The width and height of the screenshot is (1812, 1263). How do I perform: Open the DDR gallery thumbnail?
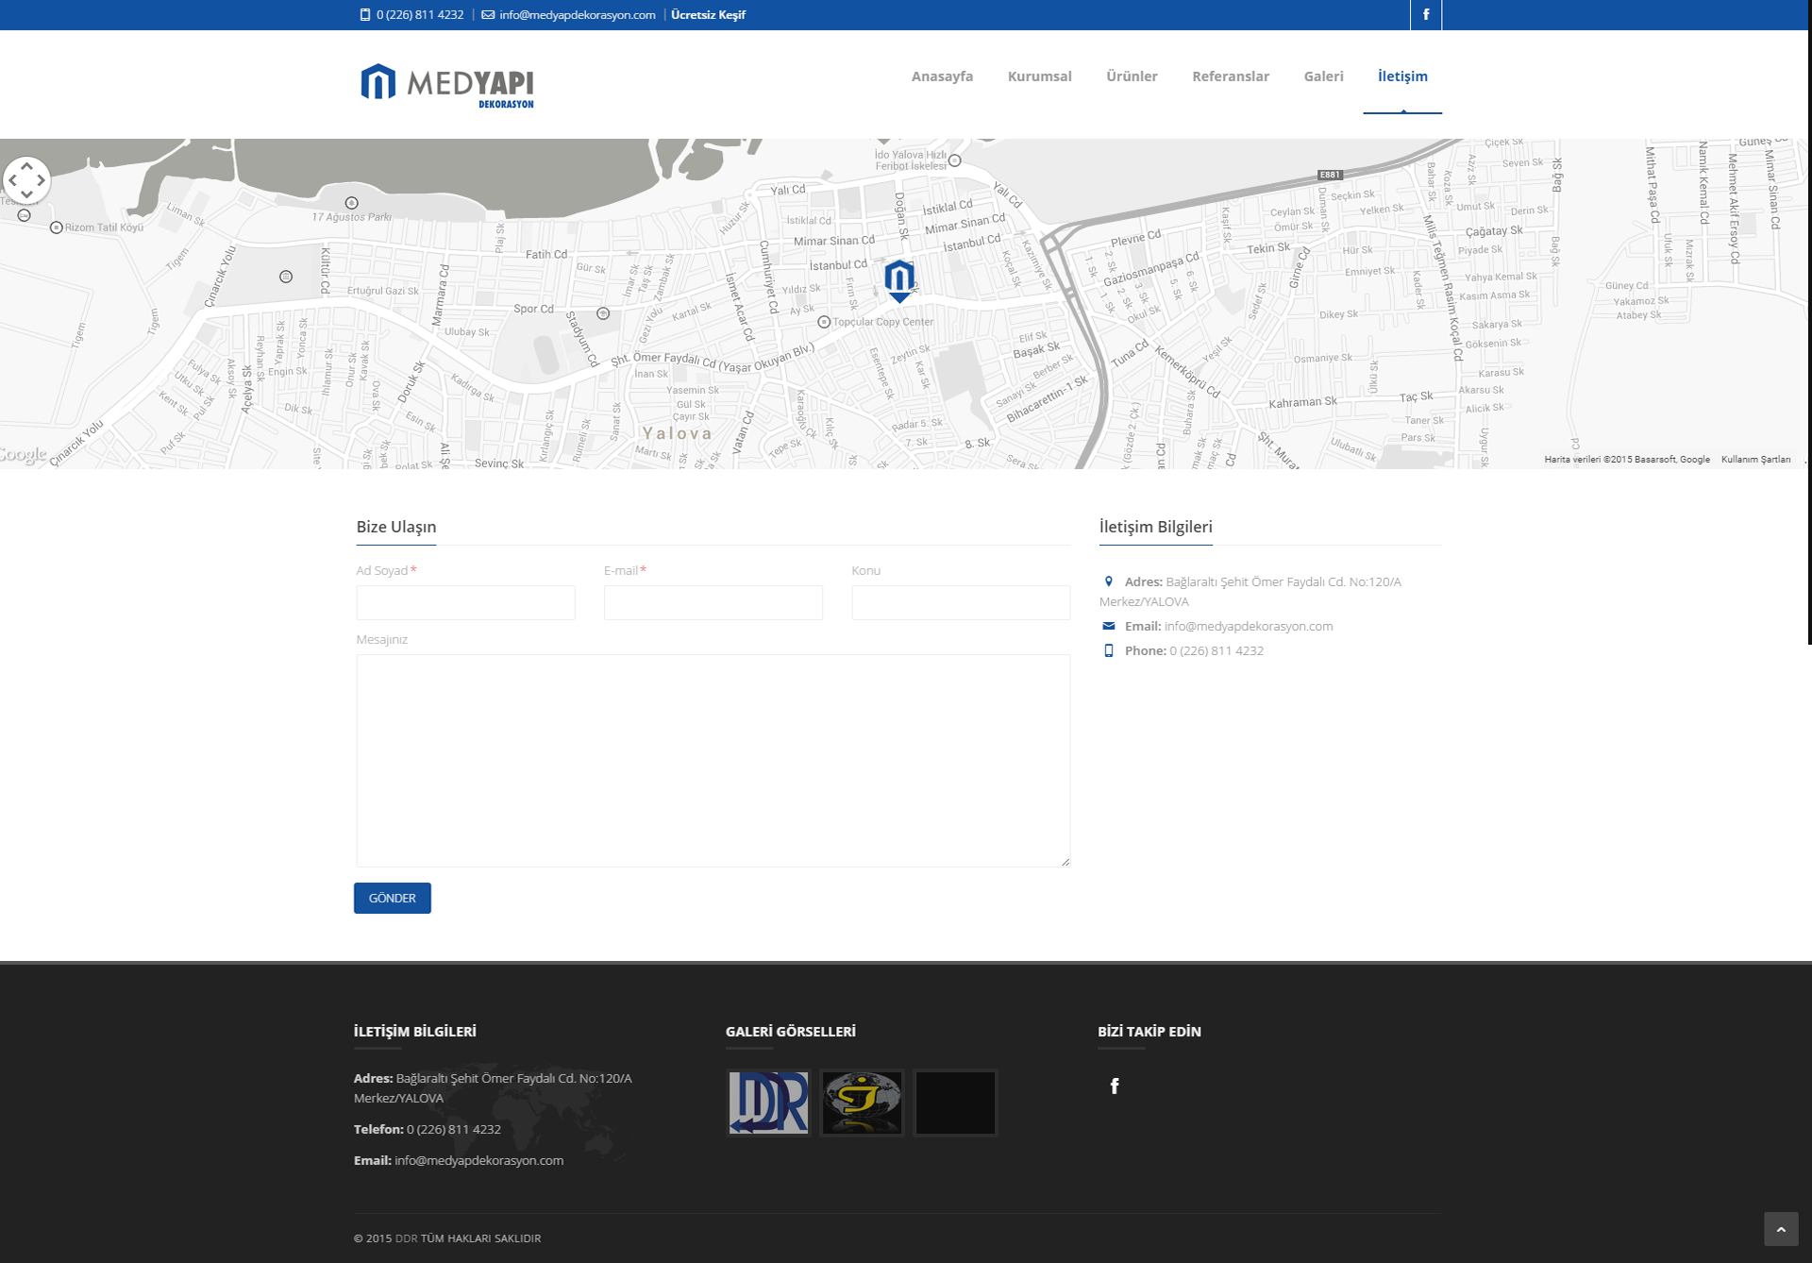768,1102
